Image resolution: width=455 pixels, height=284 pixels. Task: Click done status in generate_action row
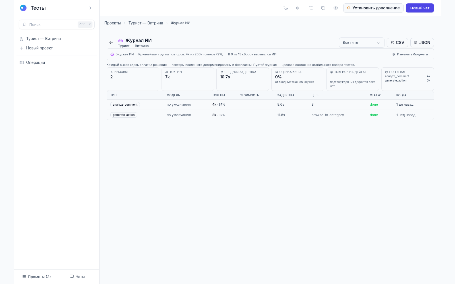click(x=374, y=115)
